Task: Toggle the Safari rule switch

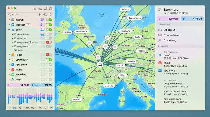Action: 49,30
